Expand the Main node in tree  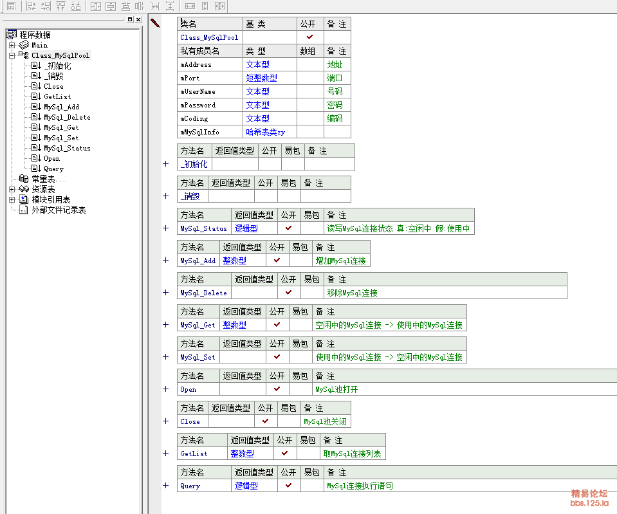(12, 46)
